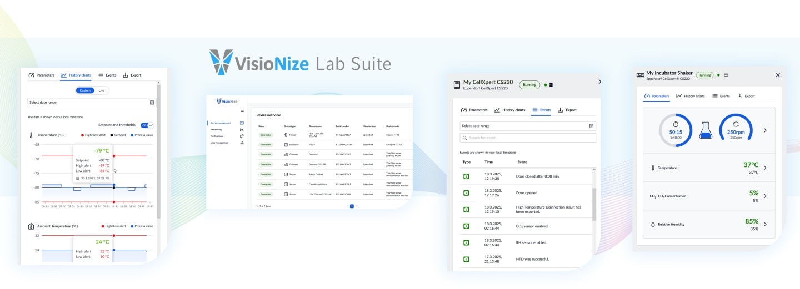The image size is (800, 289).
Task: Expand CO2 Concentration parameter chevron
Action: click(x=765, y=196)
